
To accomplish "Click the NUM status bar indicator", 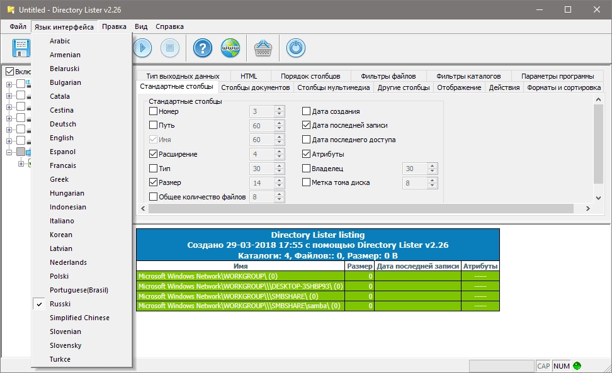I will 561,366.
